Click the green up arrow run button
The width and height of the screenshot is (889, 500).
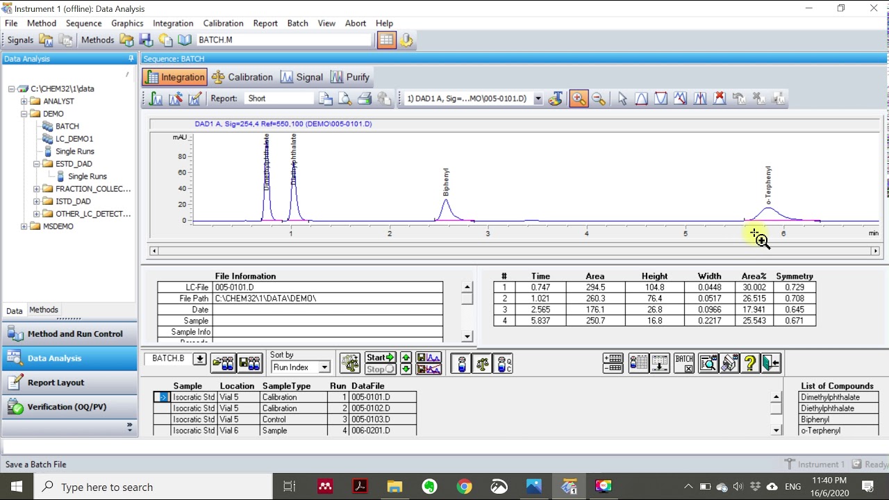(x=406, y=358)
